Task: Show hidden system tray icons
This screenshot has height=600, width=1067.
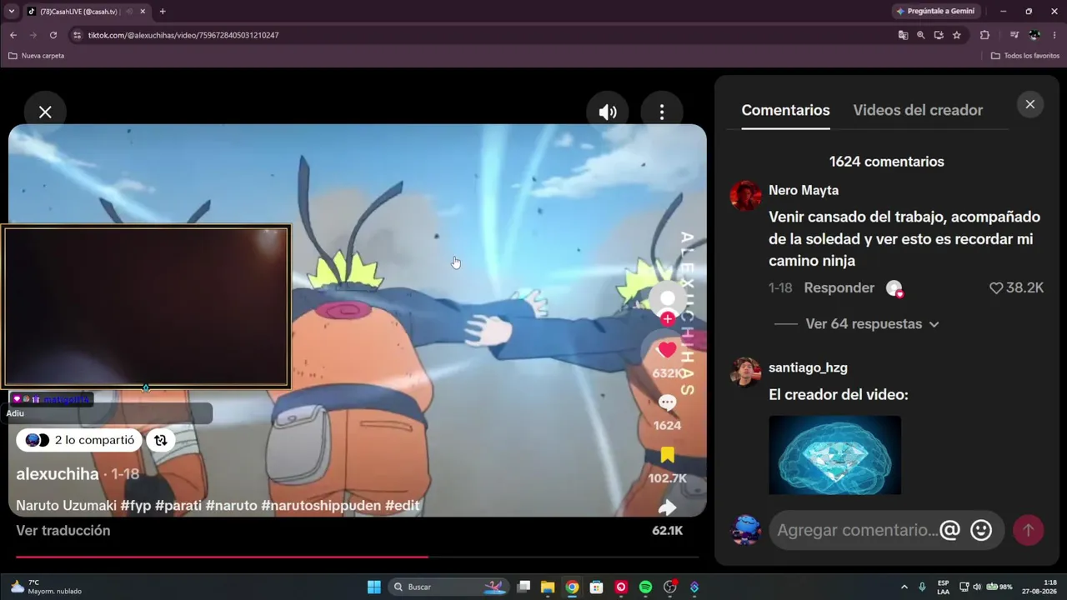Action: [904, 587]
